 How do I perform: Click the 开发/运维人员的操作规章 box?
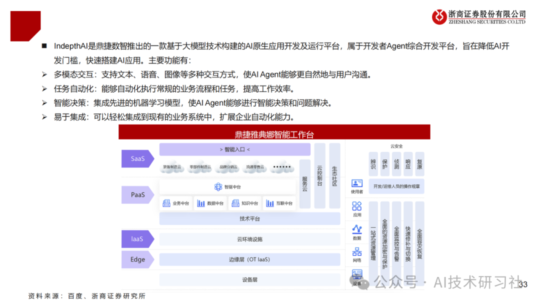pyautogui.click(x=396, y=186)
